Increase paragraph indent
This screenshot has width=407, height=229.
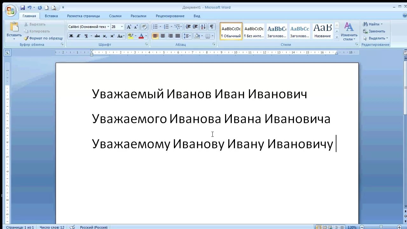195,27
